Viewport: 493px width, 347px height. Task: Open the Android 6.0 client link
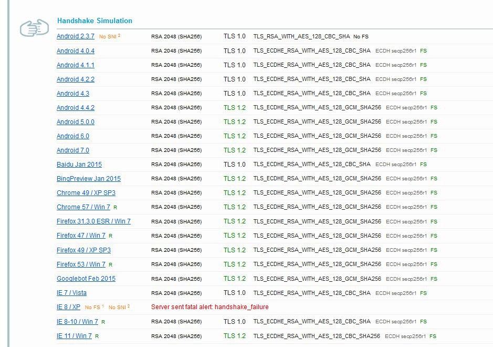tap(73, 136)
